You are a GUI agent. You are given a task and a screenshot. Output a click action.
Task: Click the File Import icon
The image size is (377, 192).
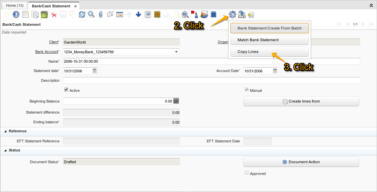coord(251,15)
